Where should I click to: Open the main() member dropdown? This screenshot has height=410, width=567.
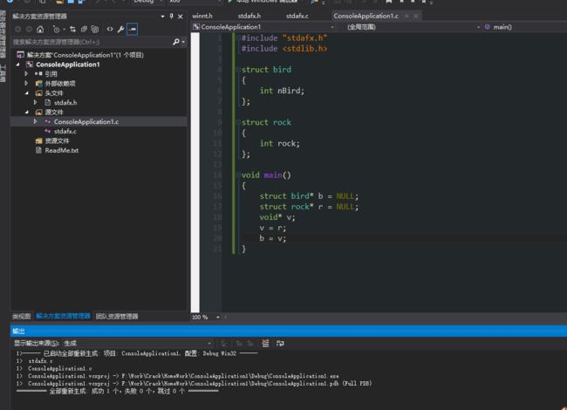[524, 27]
